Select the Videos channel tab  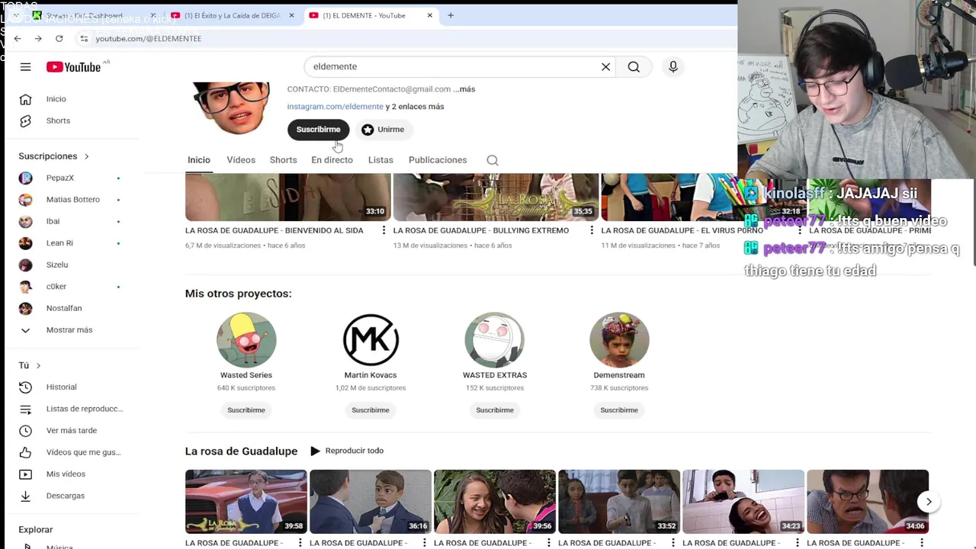click(x=241, y=160)
